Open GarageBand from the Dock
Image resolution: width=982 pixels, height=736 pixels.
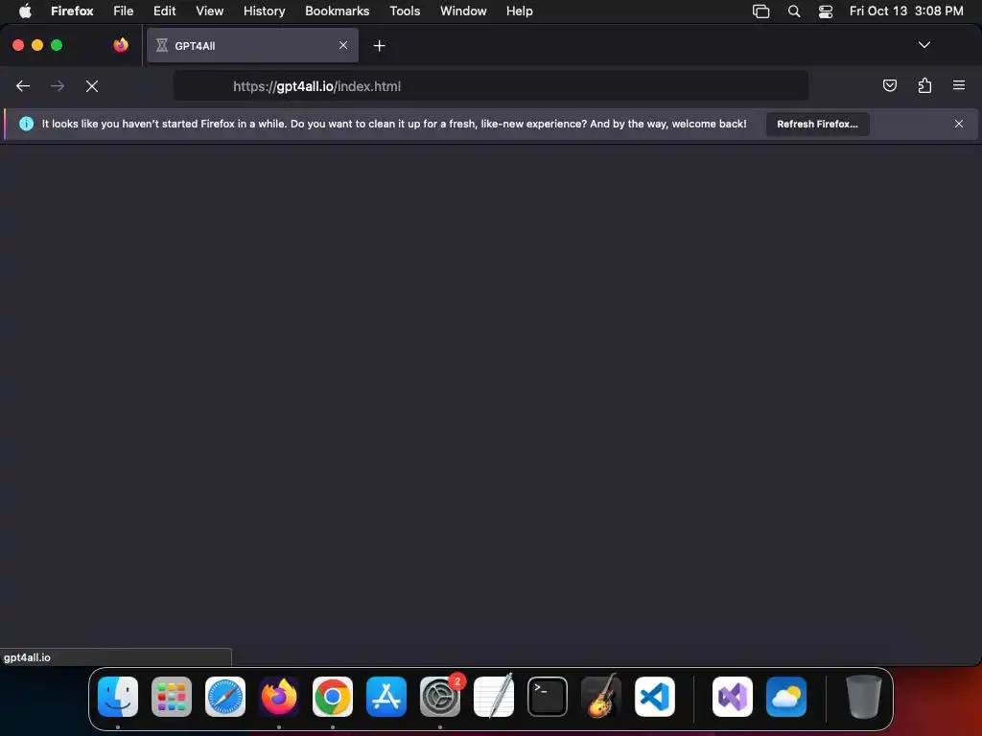click(601, 696)
